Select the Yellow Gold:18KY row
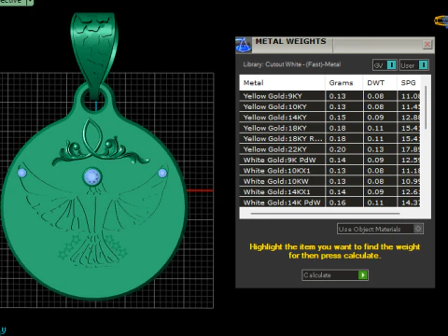 pyautogui.click(x=329, y=128)
